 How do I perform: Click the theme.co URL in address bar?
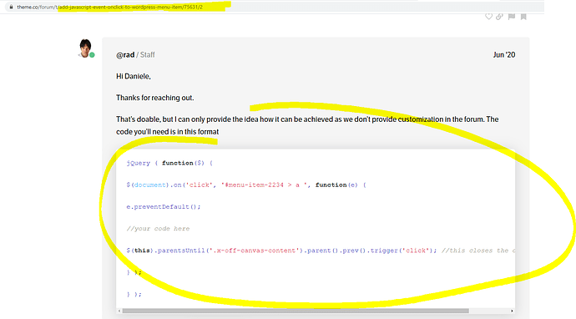tap(110, 7)
